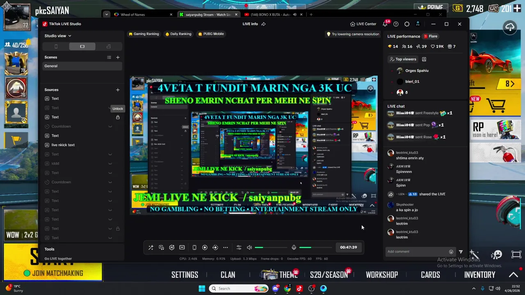This screenshot has width=525, height=295.
Task: Open the chat filter funnel icon
Action: (x=461, y=252)
